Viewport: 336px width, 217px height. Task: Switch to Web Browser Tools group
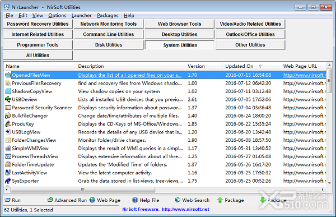pyautogui.click(x=179, y=24)
